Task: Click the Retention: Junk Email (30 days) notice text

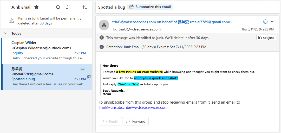Action: tap(156, 47)
